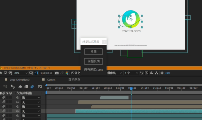The image size is (202, 120).
Task: Click the 修复 button
Action: (x=94, y=52)
